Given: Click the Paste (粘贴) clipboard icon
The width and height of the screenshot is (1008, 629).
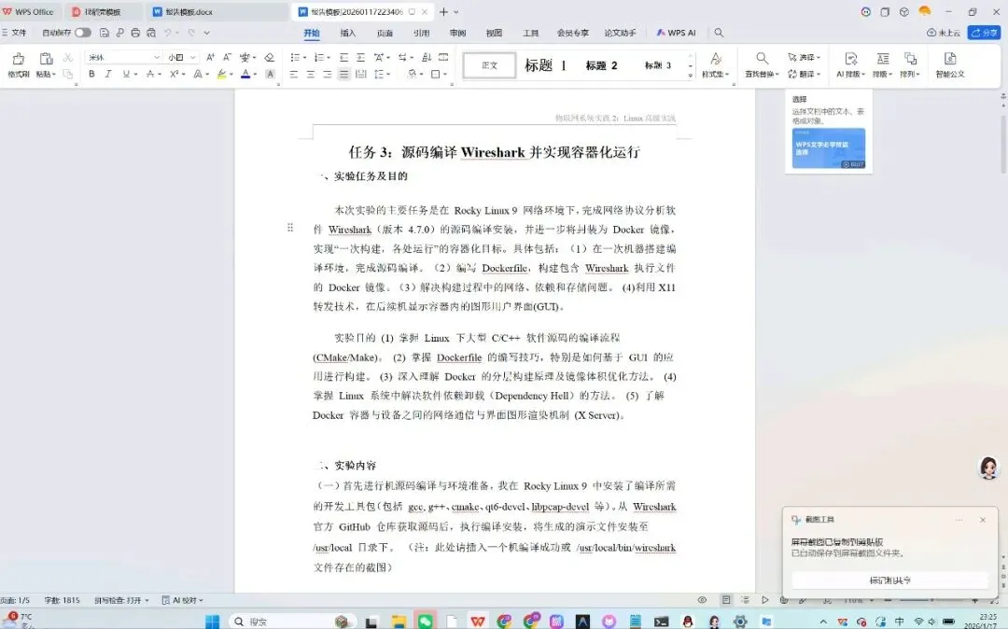Looking at the screenshot, I should tap(46, 59).
